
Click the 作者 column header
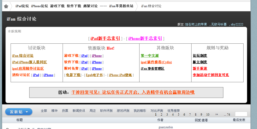[160, 120]
